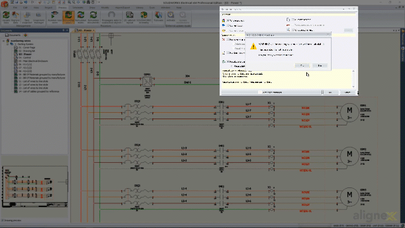Open the colorful components tab icon beside Documents
This screenshot has height=228, width=405.
point(25,35)
